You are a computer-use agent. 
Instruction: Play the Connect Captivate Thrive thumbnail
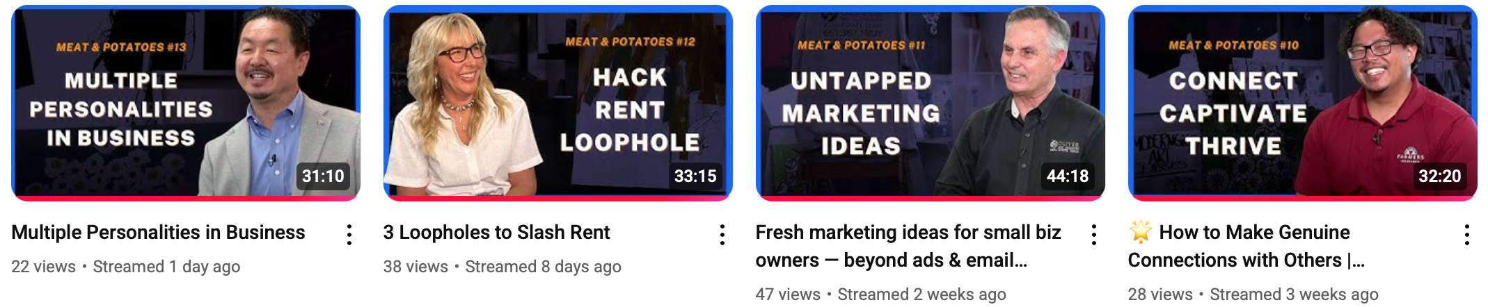point(1303,103)
